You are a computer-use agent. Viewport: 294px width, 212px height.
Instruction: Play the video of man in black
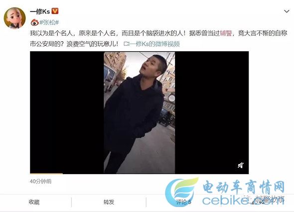point(140,112)
